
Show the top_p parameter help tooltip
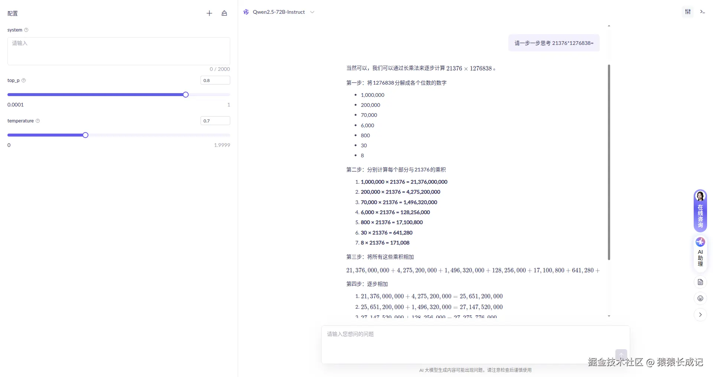[x=23, y=80]
